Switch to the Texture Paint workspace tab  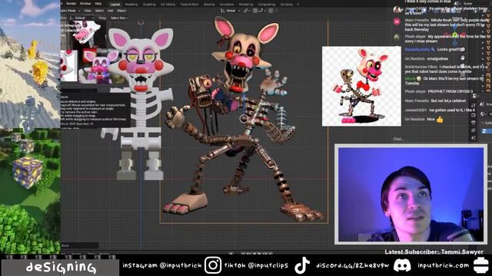[189, 5]
